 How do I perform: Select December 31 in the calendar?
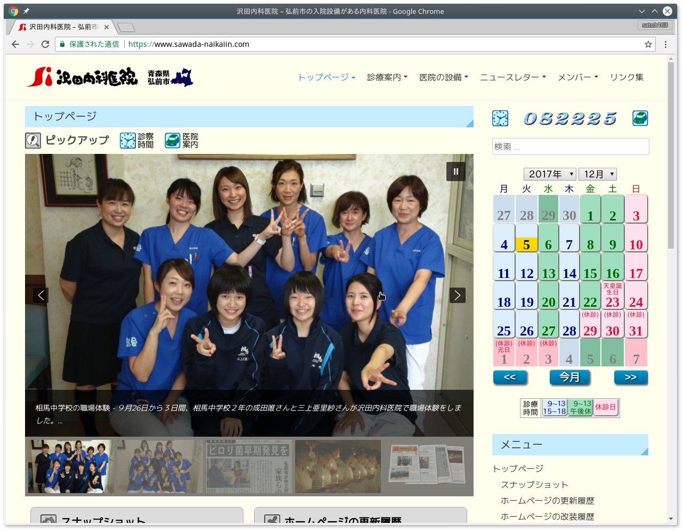coord(636,324)
